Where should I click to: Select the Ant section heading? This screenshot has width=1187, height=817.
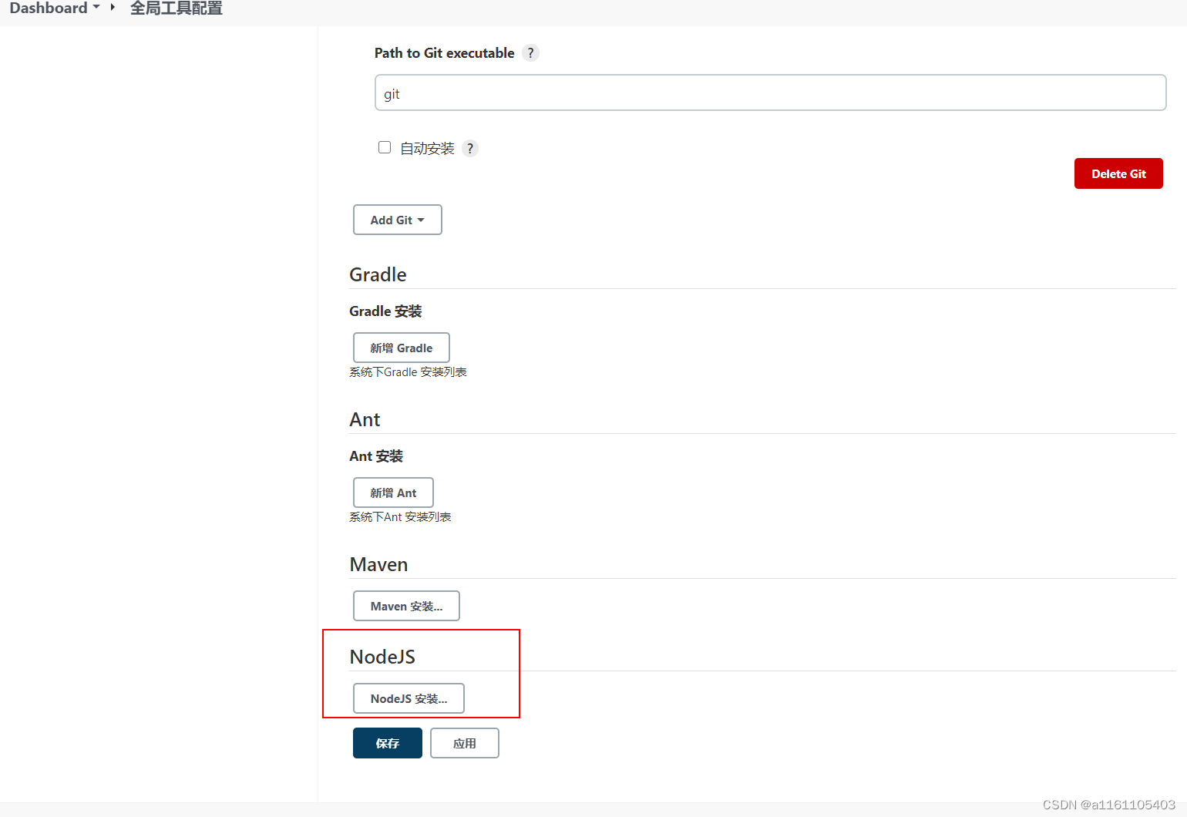coord(365,419)
